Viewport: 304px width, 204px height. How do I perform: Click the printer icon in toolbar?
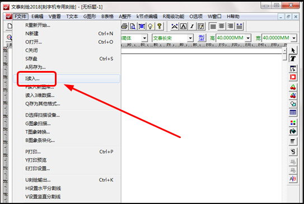(x=124, y=26)
